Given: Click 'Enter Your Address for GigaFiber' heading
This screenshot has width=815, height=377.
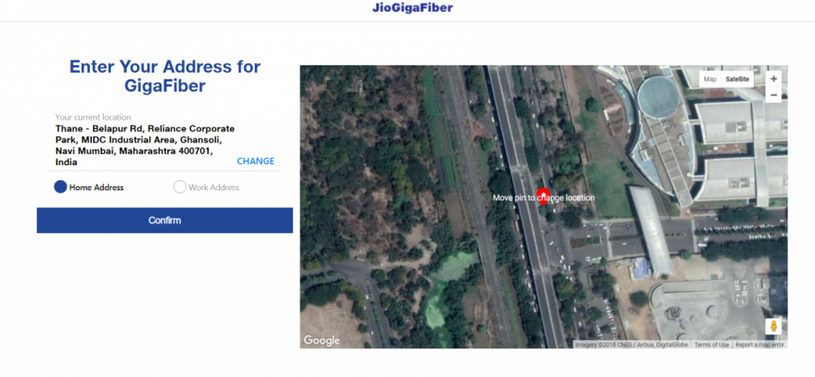Looking at the screenshot, I should (165, 75).
